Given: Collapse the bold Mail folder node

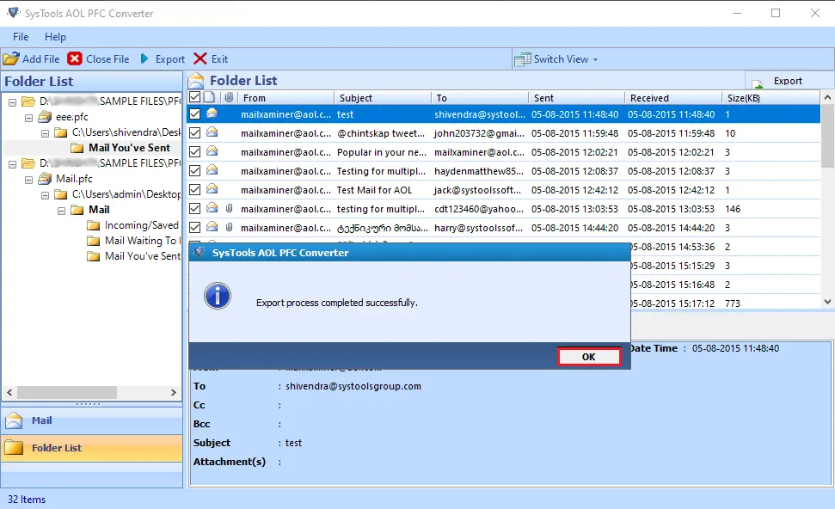Looking at the screenshot, I should coord(61,211).
